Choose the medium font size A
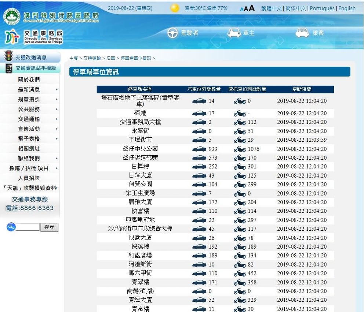Image resolution: width=364 pixels, height=312 pixels. point(246,9)
